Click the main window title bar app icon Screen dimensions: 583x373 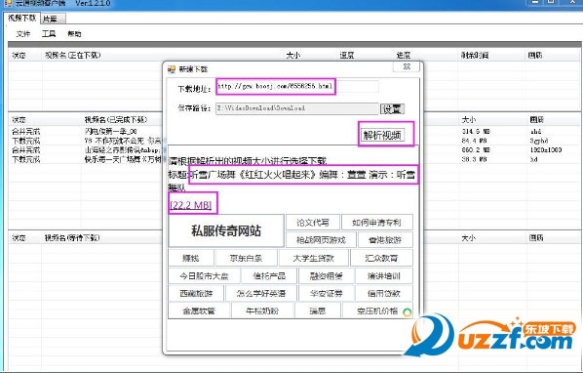pos(8,3)
